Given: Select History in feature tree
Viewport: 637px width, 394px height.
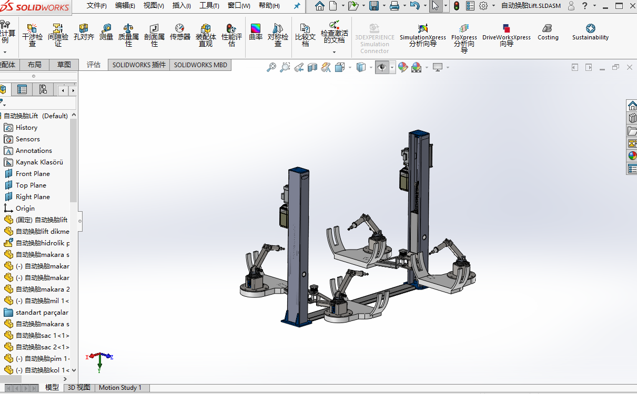Looking at the screenshot, I should point(26,128).
